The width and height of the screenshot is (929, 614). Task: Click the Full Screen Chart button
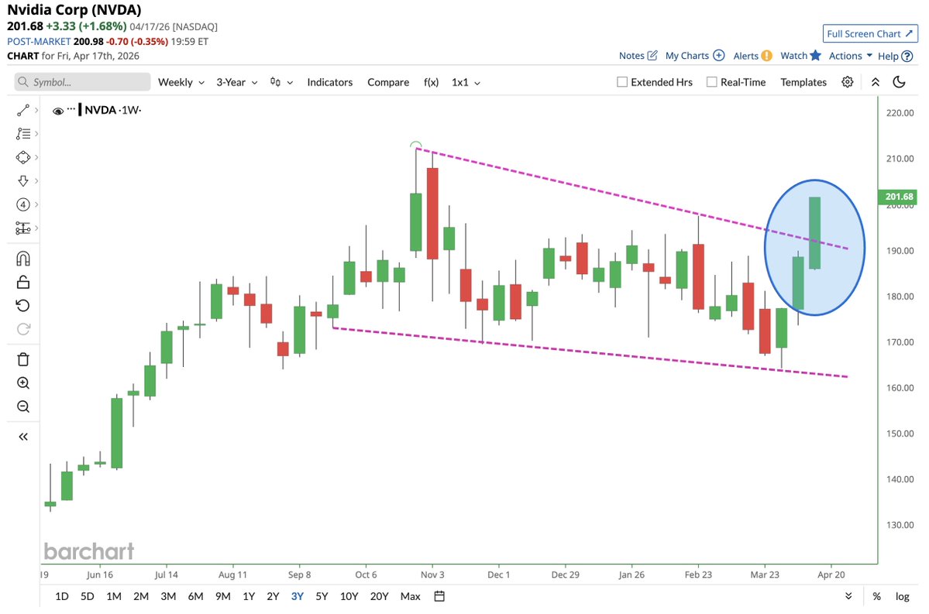pyautogui.click(x=870, y=34)
